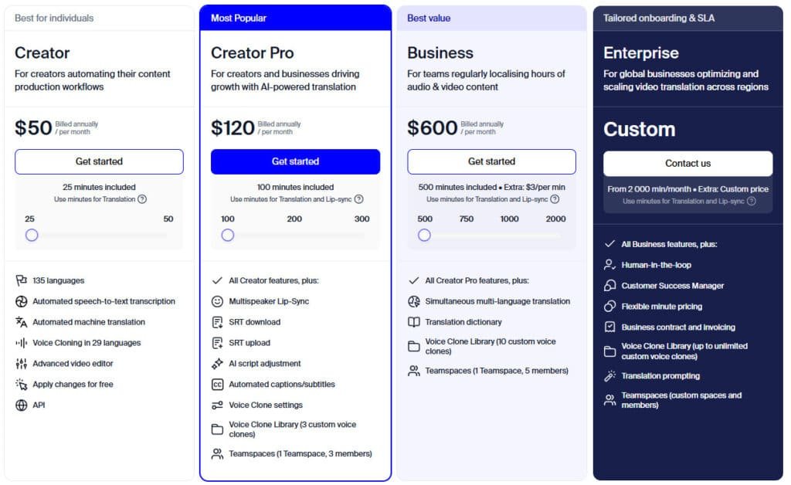The width and height of the screenshot is (791, 485).
Task: Click the checkmark beside All Business features, plus
Action: tap(610, 244)
